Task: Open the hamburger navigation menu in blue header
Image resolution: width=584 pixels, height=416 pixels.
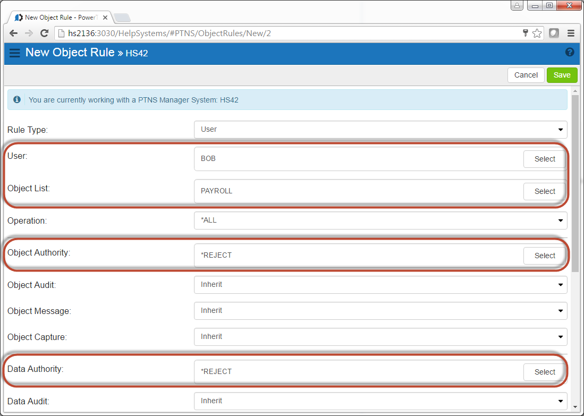Action: point(14,53)
